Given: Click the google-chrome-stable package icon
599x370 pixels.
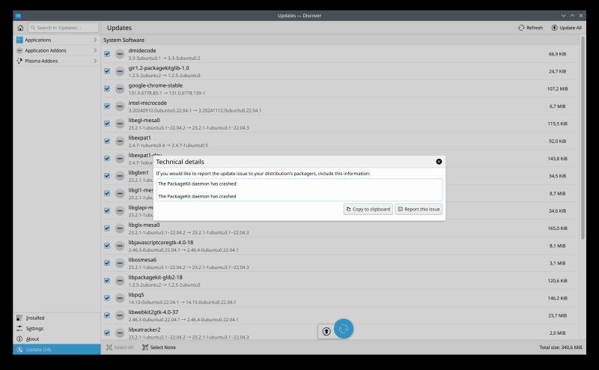Looking at the screenshot, I should [120, 88].
